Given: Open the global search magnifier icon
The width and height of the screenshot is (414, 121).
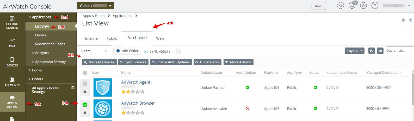Looking at the screenshot, I should [x=340, y=6].
